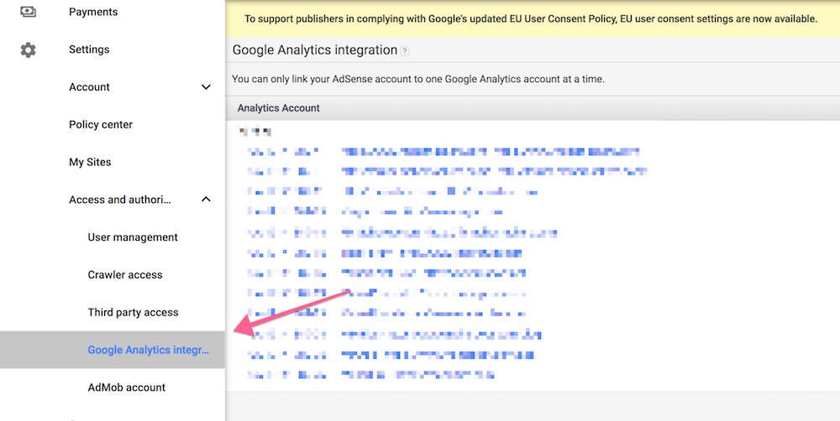
Task: Open the Settings sidebar item
Action: (x=89, y=49)
